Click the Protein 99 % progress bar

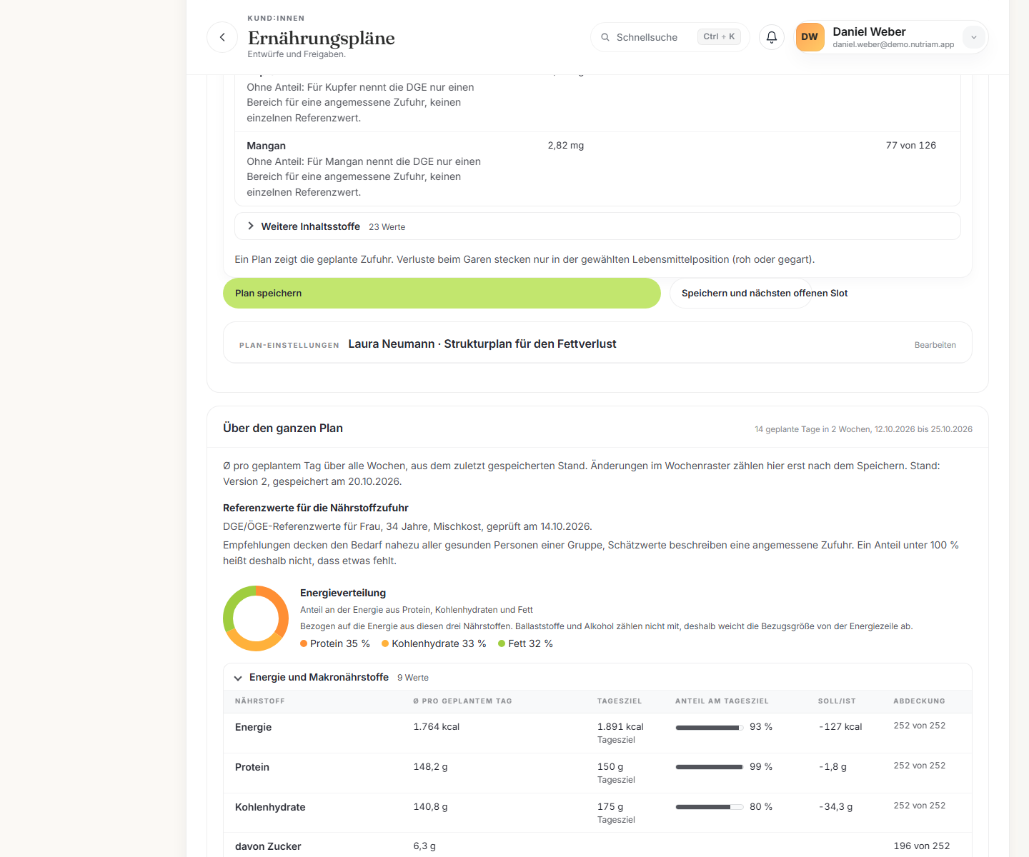710,768
